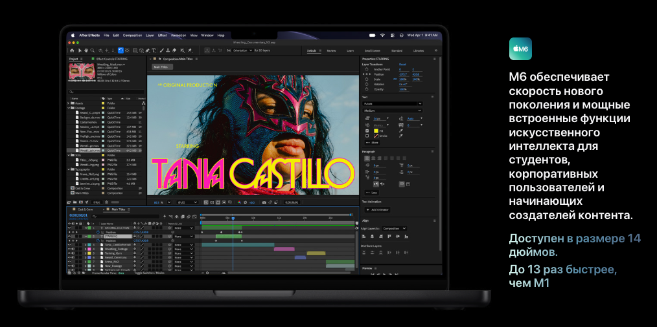Collapse the Typography folder in Project panel
657x327 pixels.
[x=69, y=169]
